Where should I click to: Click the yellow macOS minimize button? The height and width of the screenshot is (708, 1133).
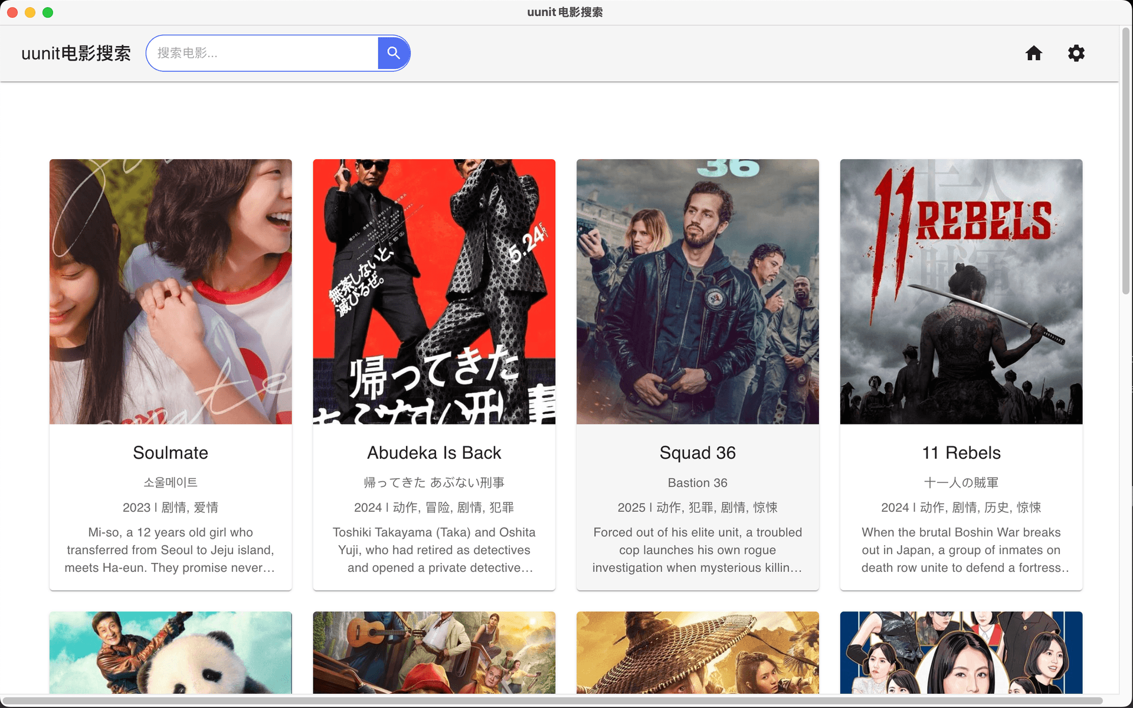(30, 12)
